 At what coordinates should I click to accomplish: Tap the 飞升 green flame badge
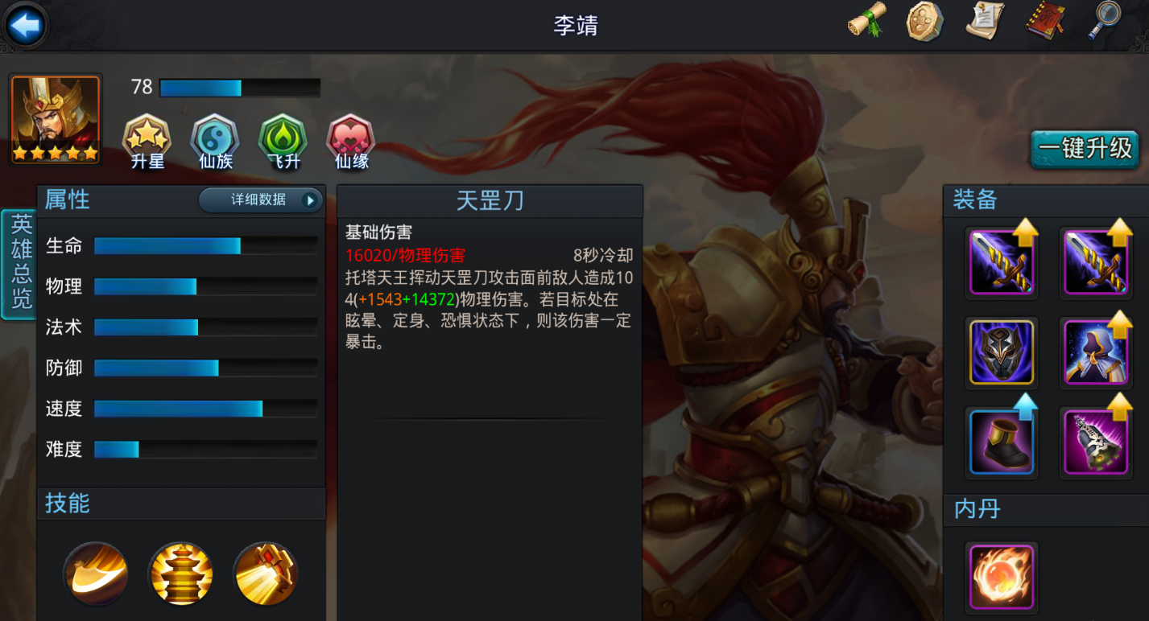coord(283,142)
